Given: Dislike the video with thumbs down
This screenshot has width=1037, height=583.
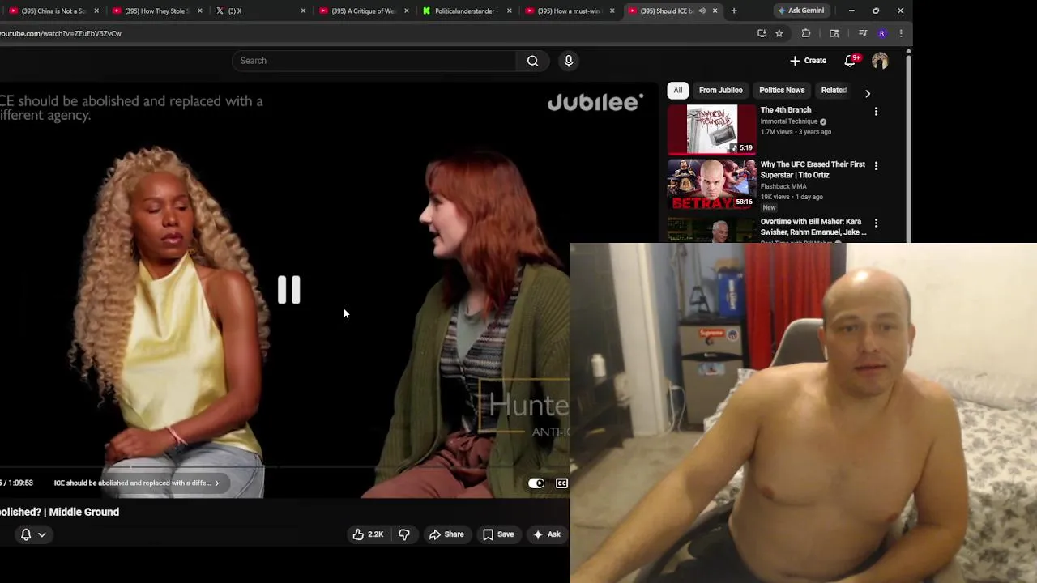Looking at the screenshot, I should pyautogui.click(x=403, y=534).
